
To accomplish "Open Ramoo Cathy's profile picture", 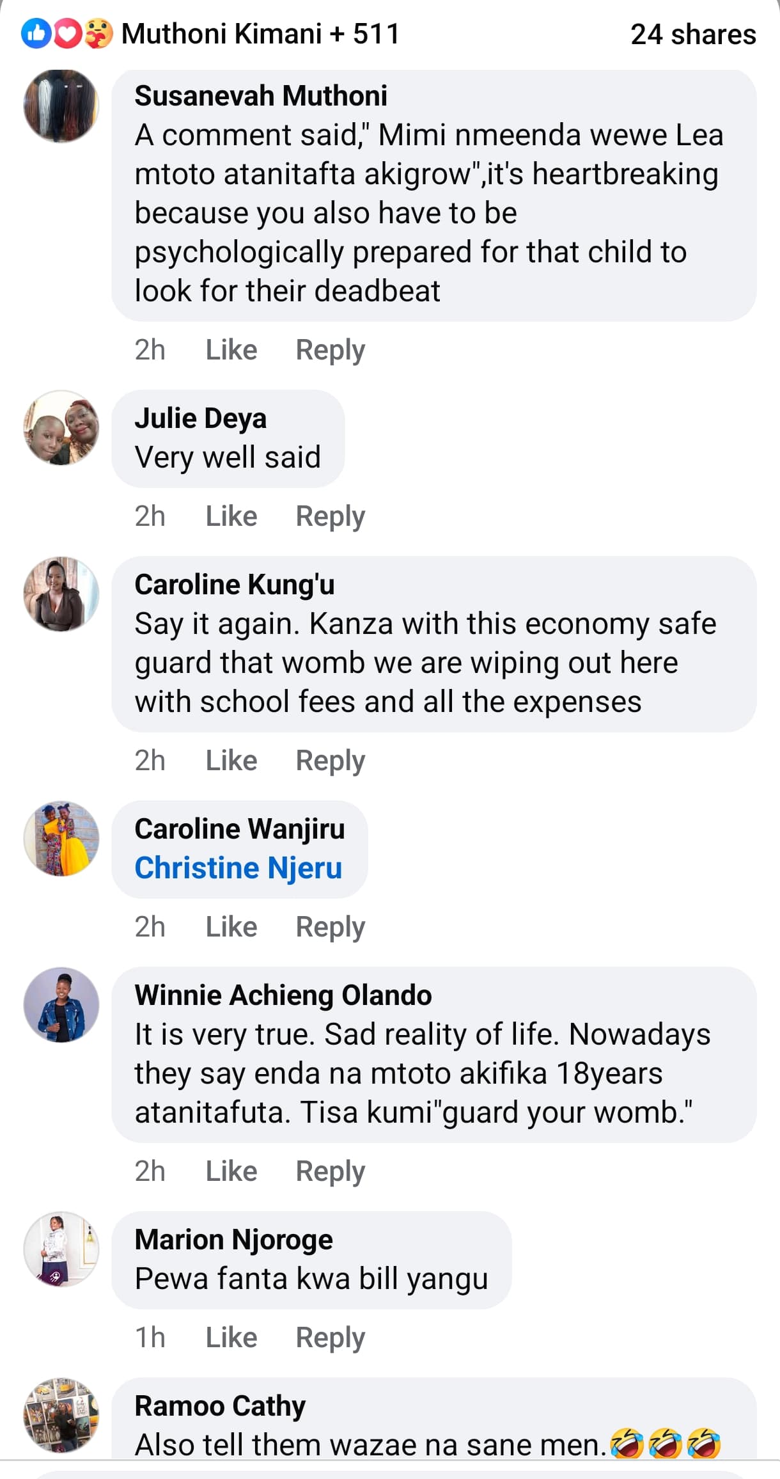I will pyautogui.click(x=61, y=1415).
